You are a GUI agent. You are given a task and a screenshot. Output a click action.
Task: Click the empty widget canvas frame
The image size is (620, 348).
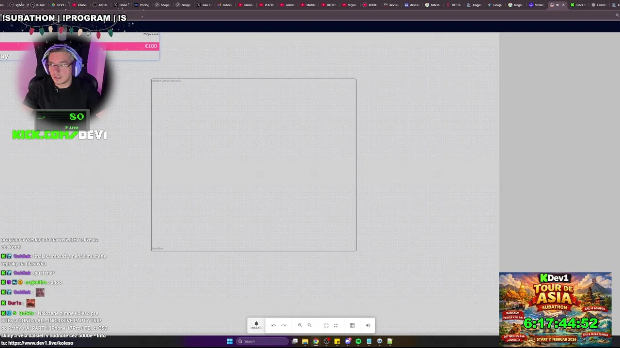(254, 165)
